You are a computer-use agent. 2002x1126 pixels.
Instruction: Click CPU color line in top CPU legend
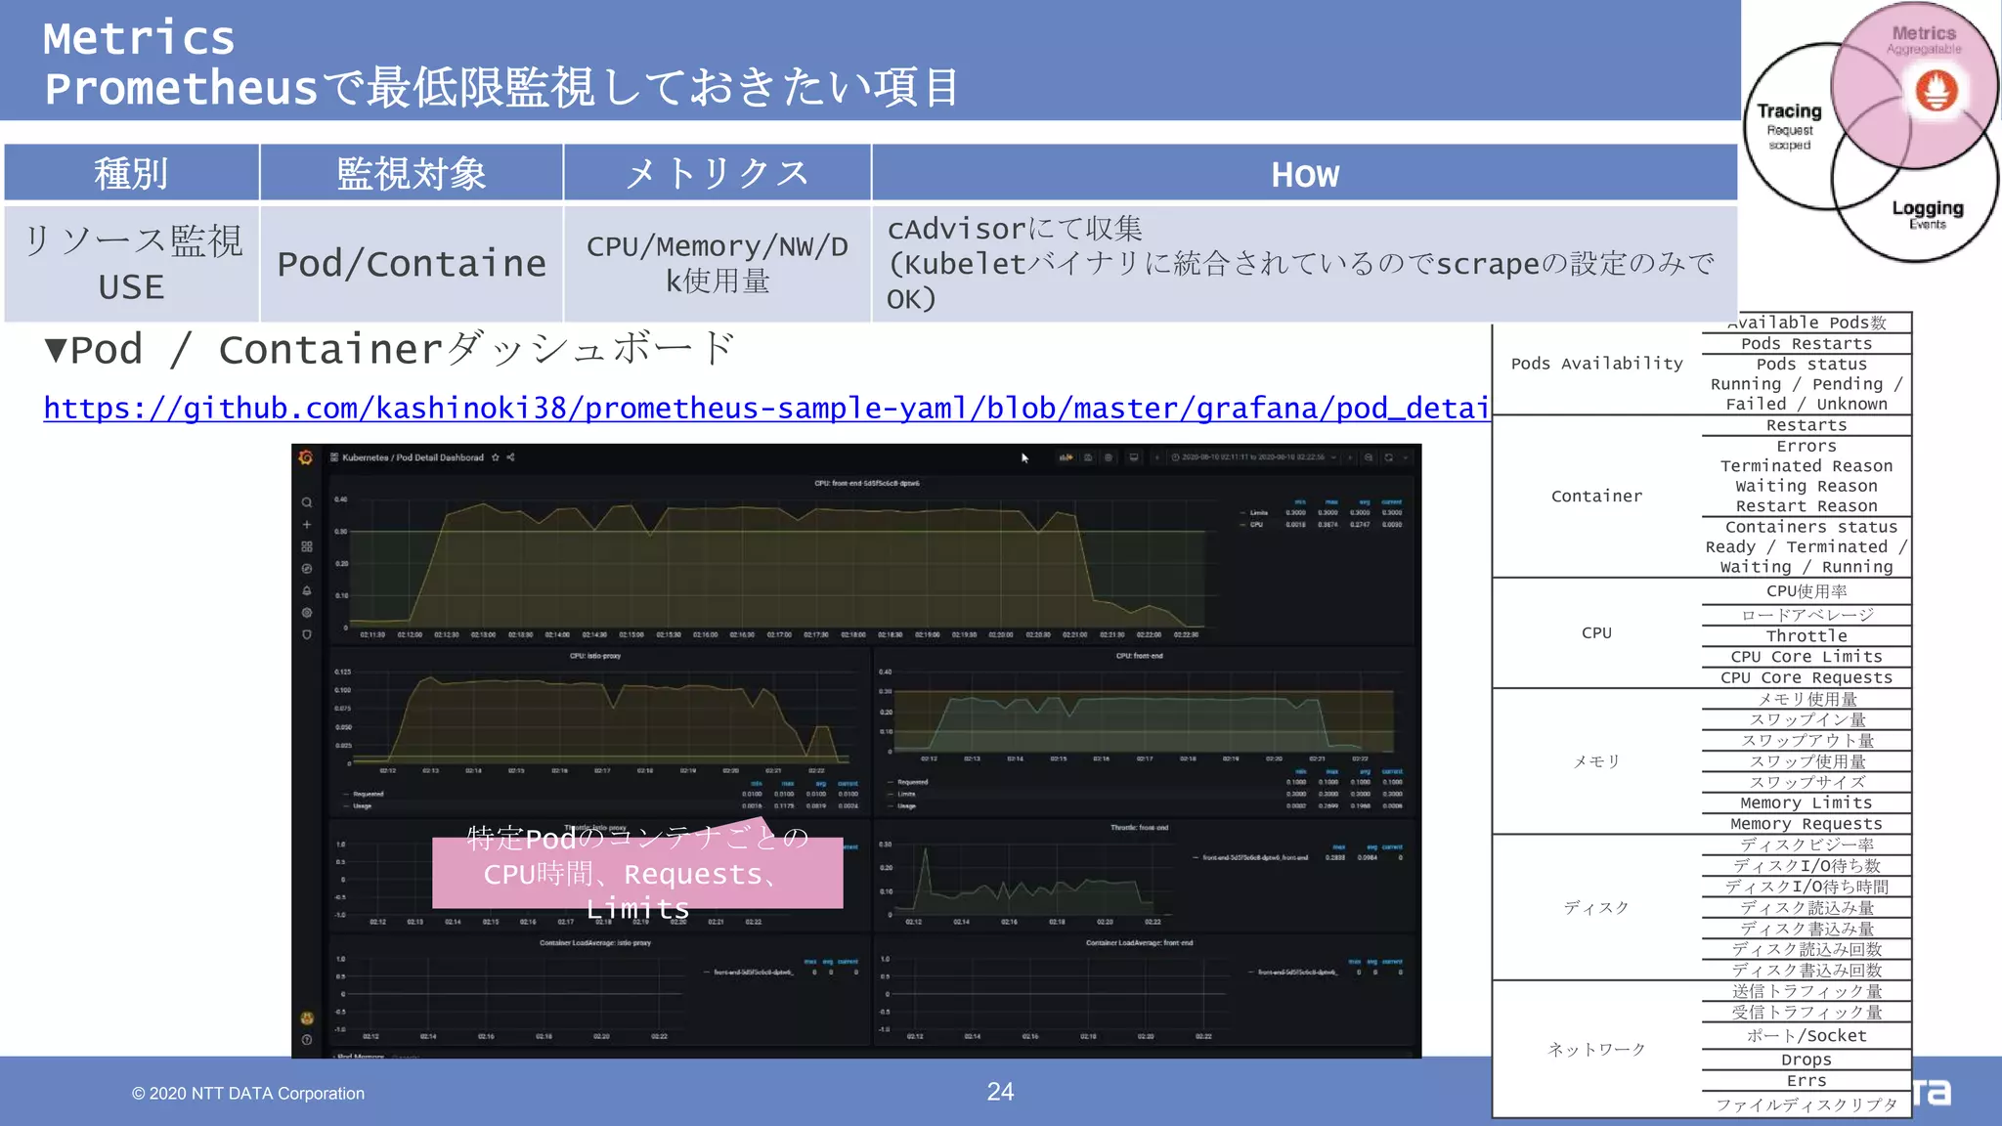[1242, 525]
